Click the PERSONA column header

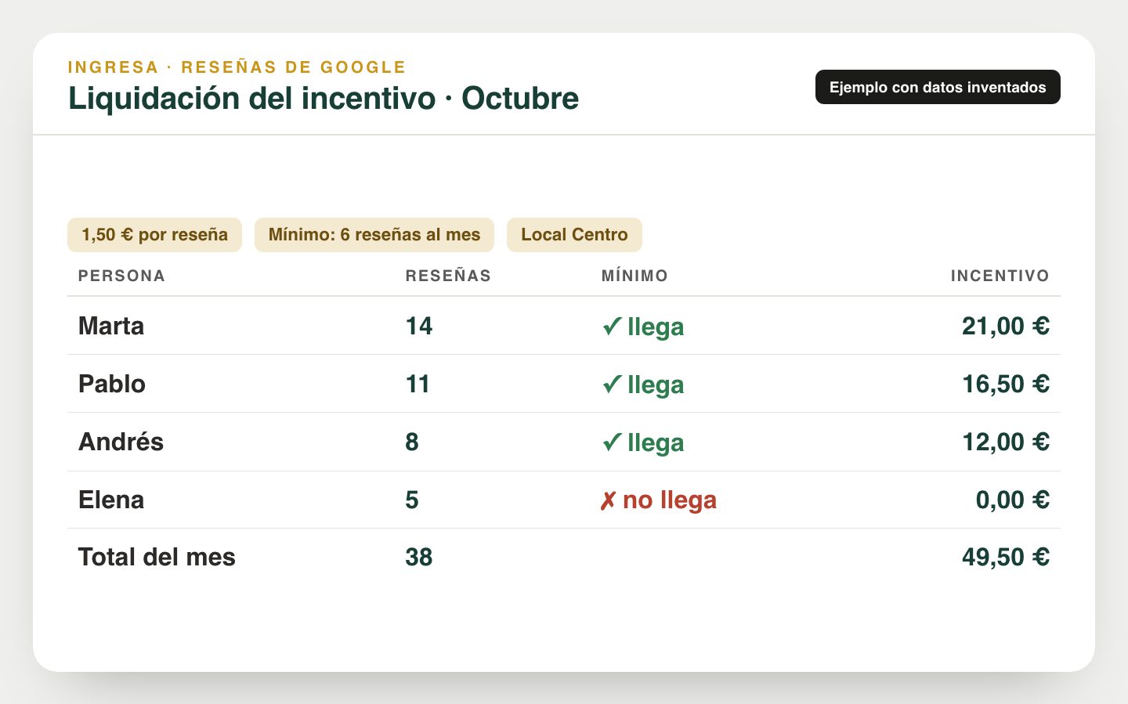[121, 276]
